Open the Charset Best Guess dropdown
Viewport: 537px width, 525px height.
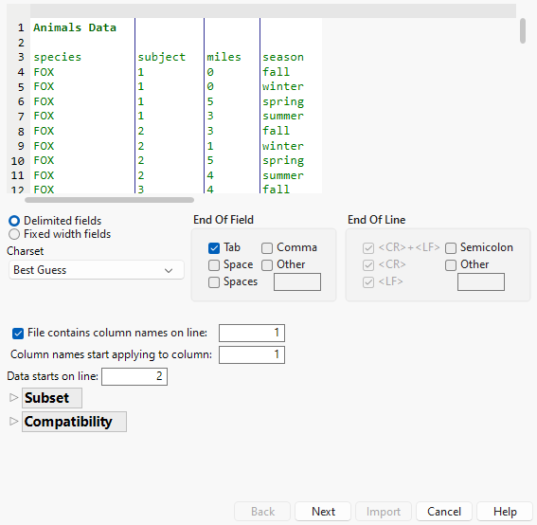pos(97,270)
